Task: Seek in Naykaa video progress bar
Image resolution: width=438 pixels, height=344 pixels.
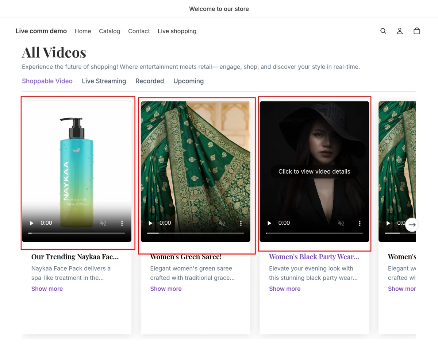Action: pos(77,233)
